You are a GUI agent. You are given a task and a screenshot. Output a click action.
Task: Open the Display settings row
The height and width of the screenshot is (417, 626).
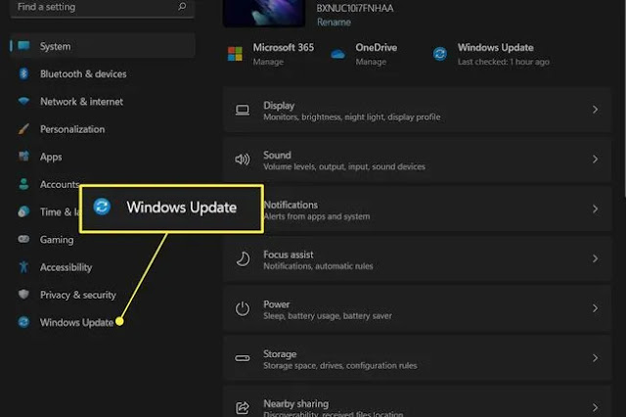point(418,110)
